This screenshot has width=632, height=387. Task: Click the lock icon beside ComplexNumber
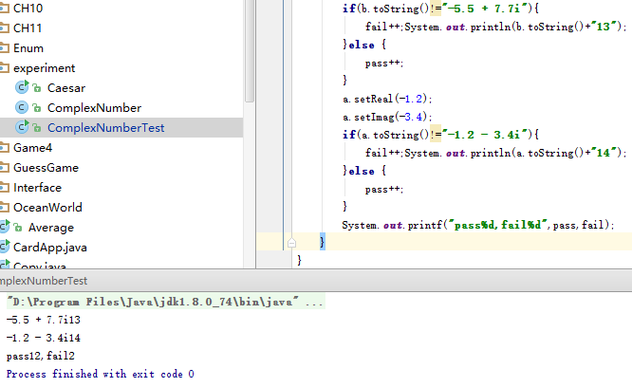tap(37, 107)
